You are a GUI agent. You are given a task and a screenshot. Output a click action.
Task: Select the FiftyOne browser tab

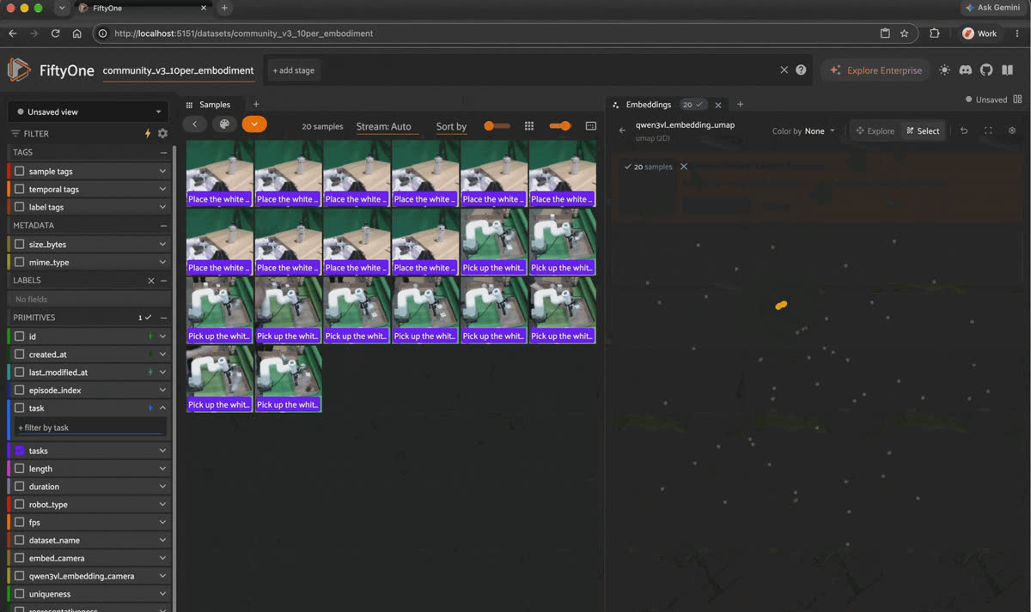pyautogui.click(x=142, y=8)
